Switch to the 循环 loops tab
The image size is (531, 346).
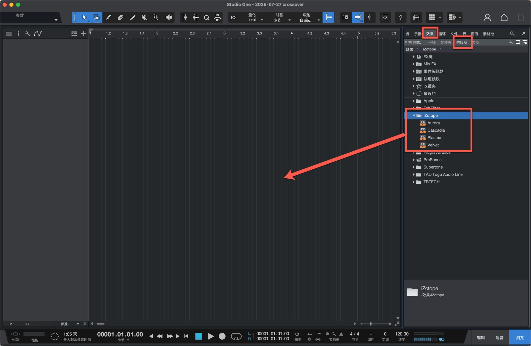(442, 34)
